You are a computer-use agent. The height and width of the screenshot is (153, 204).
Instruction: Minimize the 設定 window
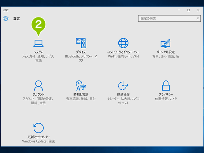pyautogui.click(x=179, y=10)
